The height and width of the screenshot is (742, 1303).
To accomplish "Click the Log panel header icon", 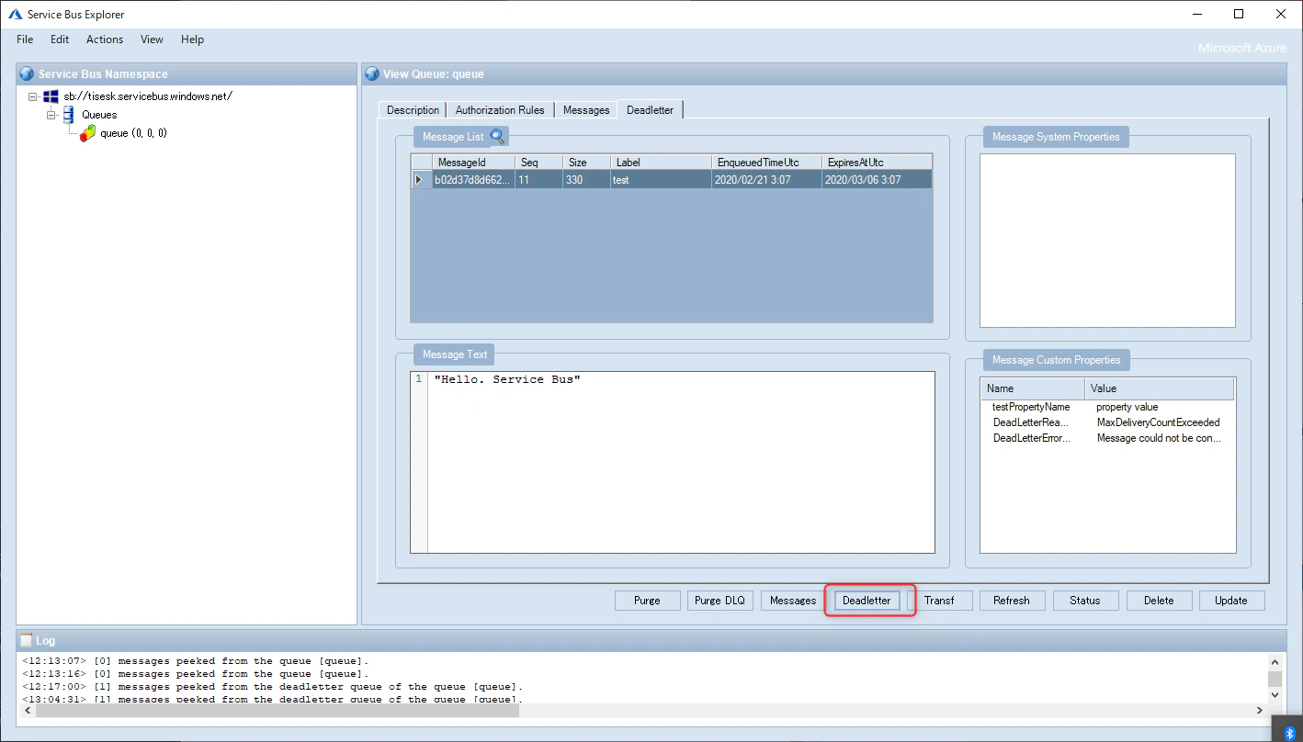I will (x=26, y=640).
